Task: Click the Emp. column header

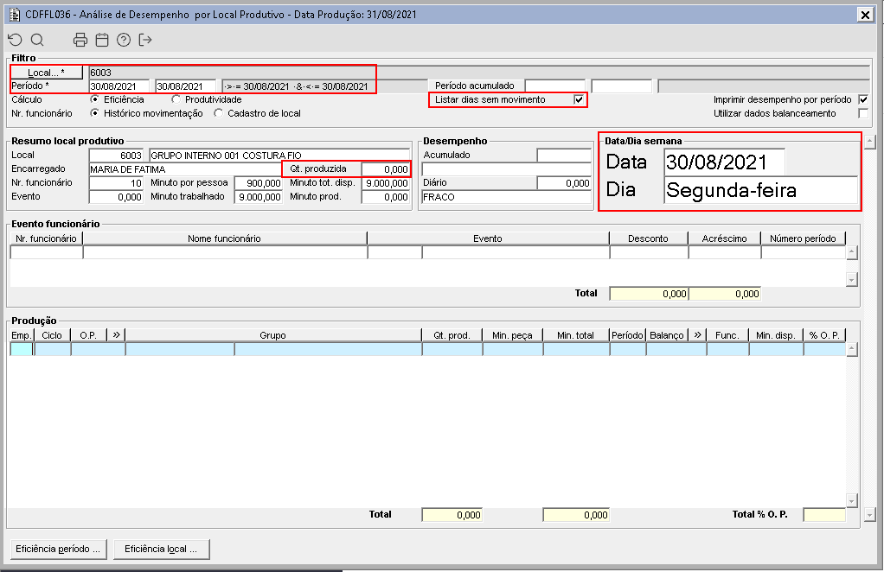Action: click(22, 335)
